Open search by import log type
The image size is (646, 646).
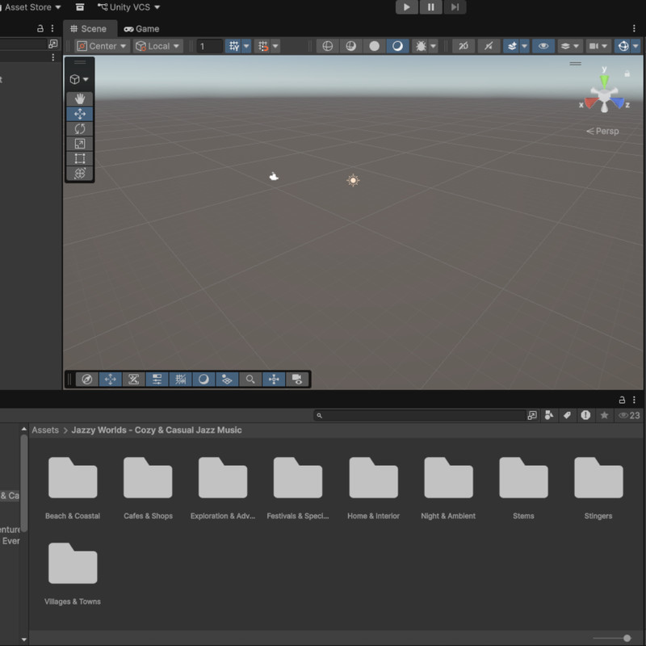tap(585, 415)
